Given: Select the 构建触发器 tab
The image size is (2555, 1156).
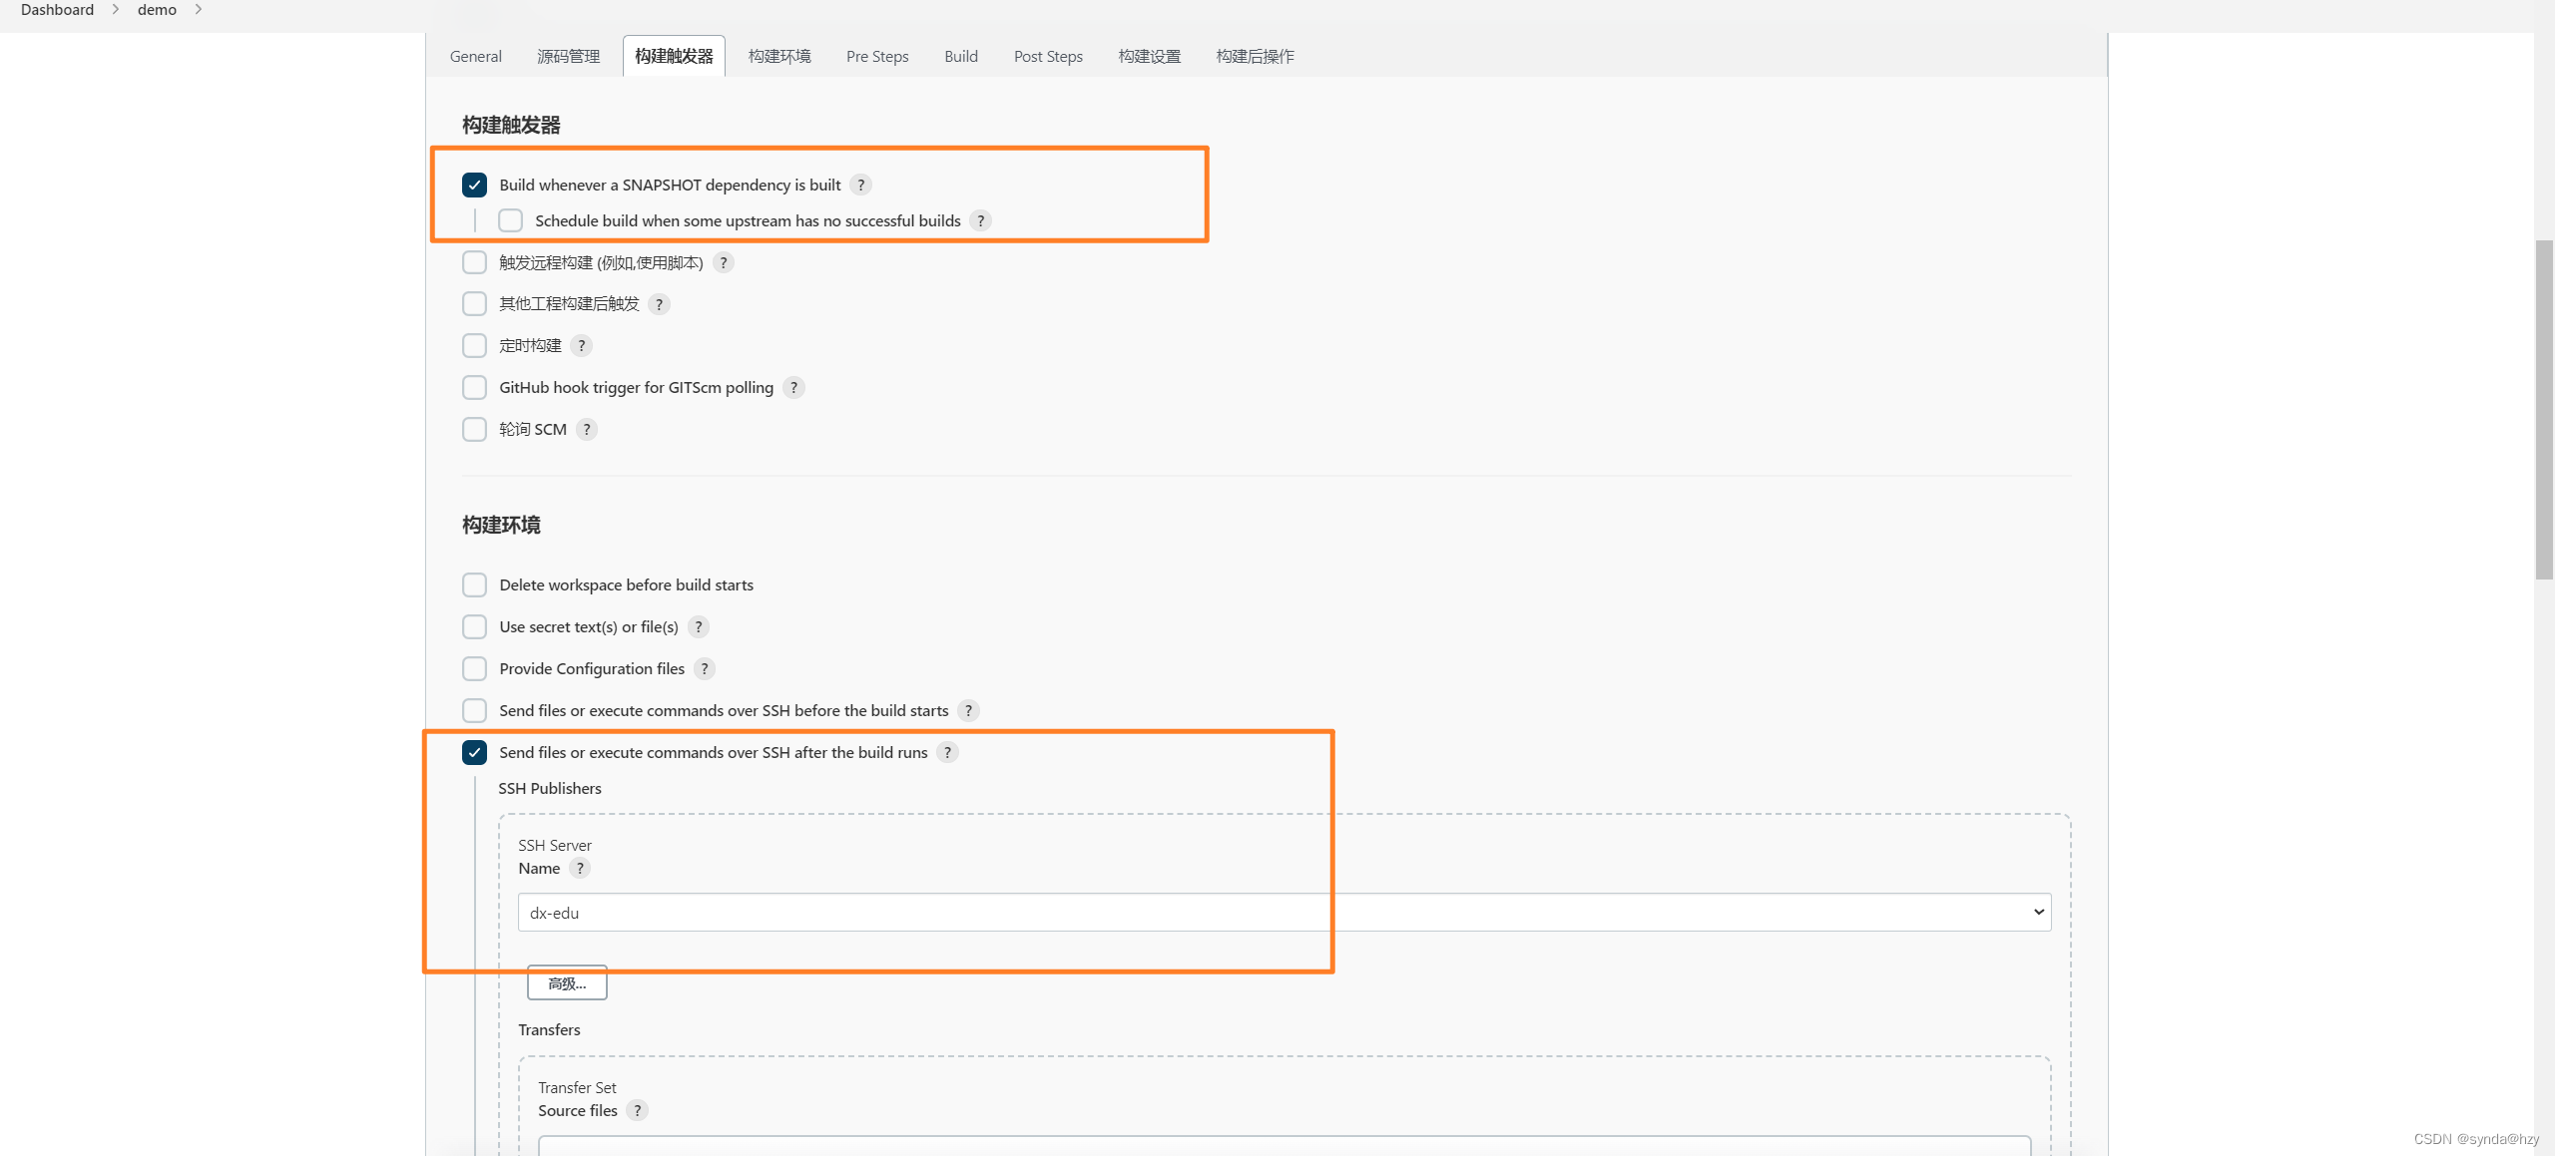Looking at the screenshot, I should pos(674,56).
